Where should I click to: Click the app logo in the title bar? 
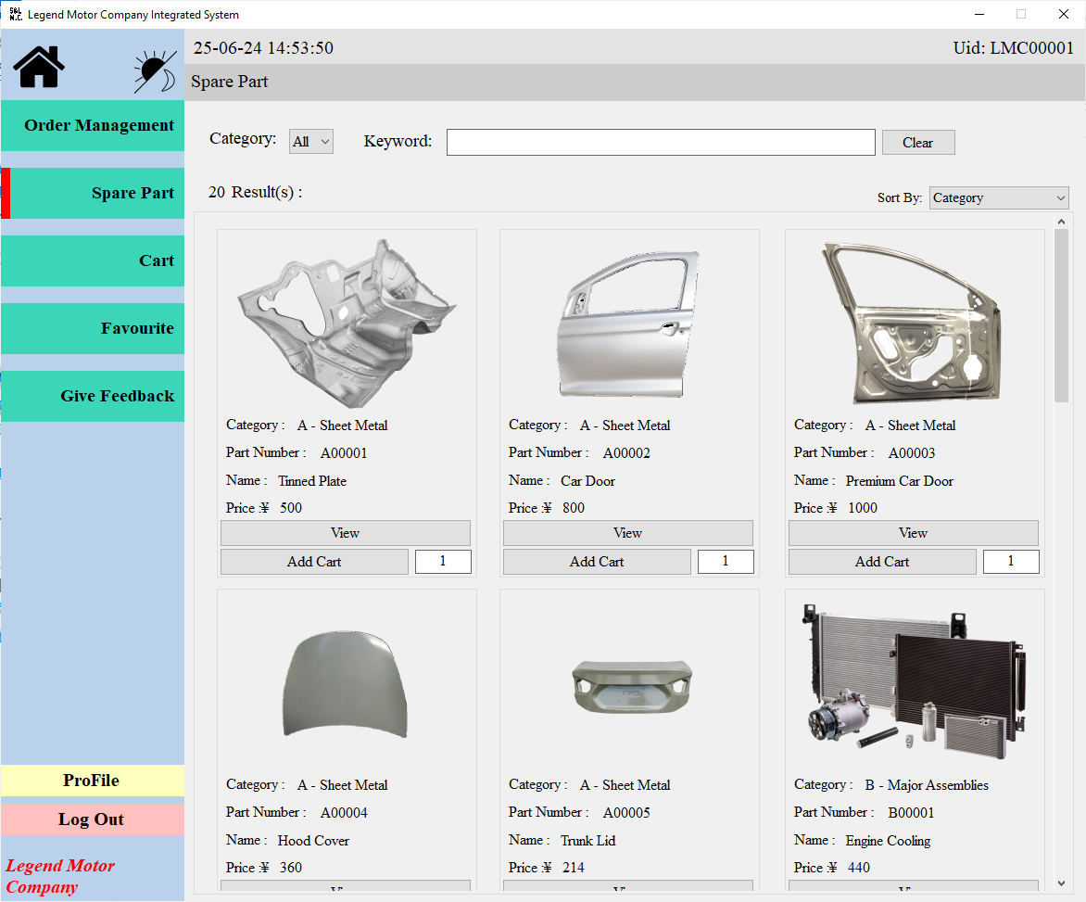tap(15, 14)
